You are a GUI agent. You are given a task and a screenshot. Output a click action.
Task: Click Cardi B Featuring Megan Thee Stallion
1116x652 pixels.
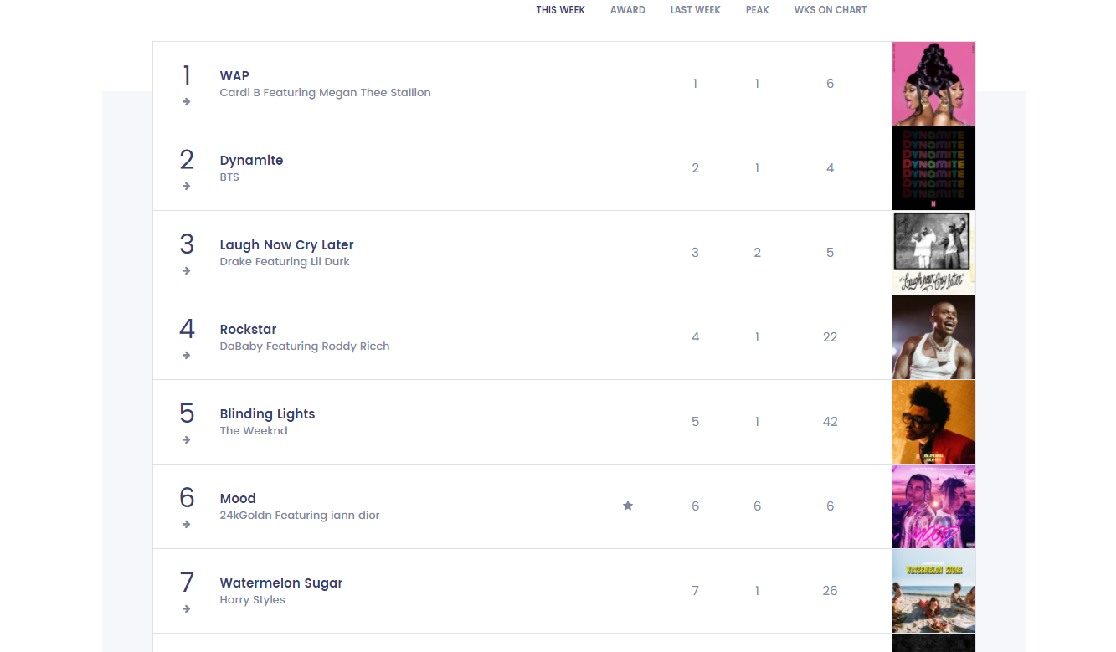[x=326, y=93]
